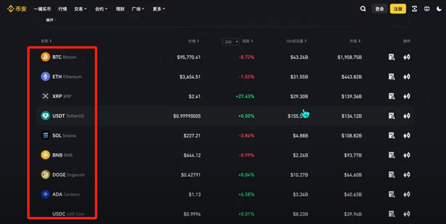The image size is (446, 224).
Task: Toggle dark mode moon icon
Action: [x=439, y=9]
